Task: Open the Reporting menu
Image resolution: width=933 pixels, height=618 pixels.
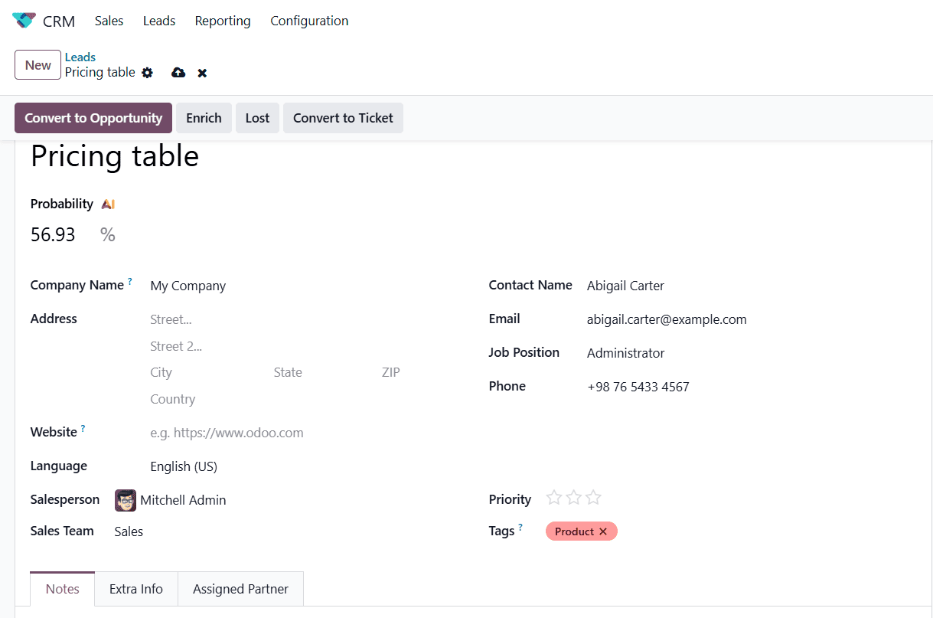Action: coord(223,21)
